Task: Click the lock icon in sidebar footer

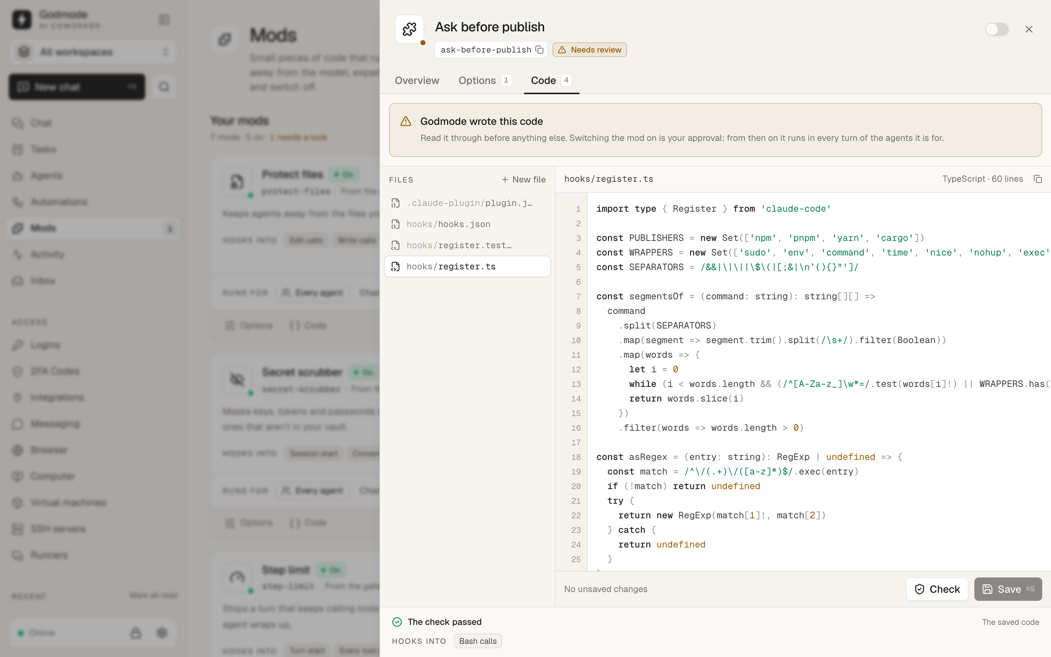Action: pyautogui.click(x=135, y=633)
